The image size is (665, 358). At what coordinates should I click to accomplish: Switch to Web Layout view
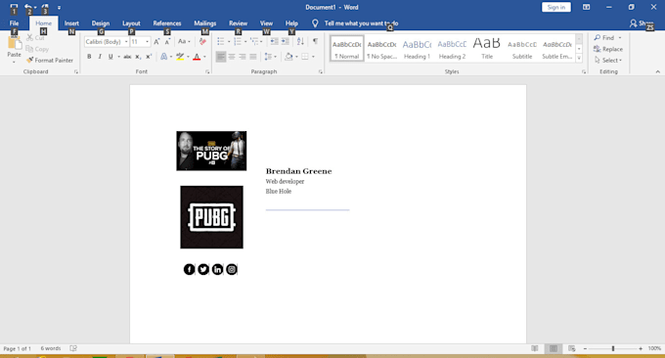[572, 348]
